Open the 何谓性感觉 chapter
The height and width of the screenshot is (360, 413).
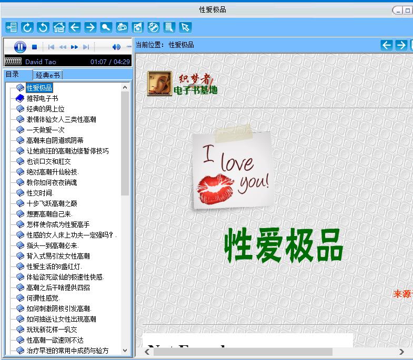click(x=43, y=298)
